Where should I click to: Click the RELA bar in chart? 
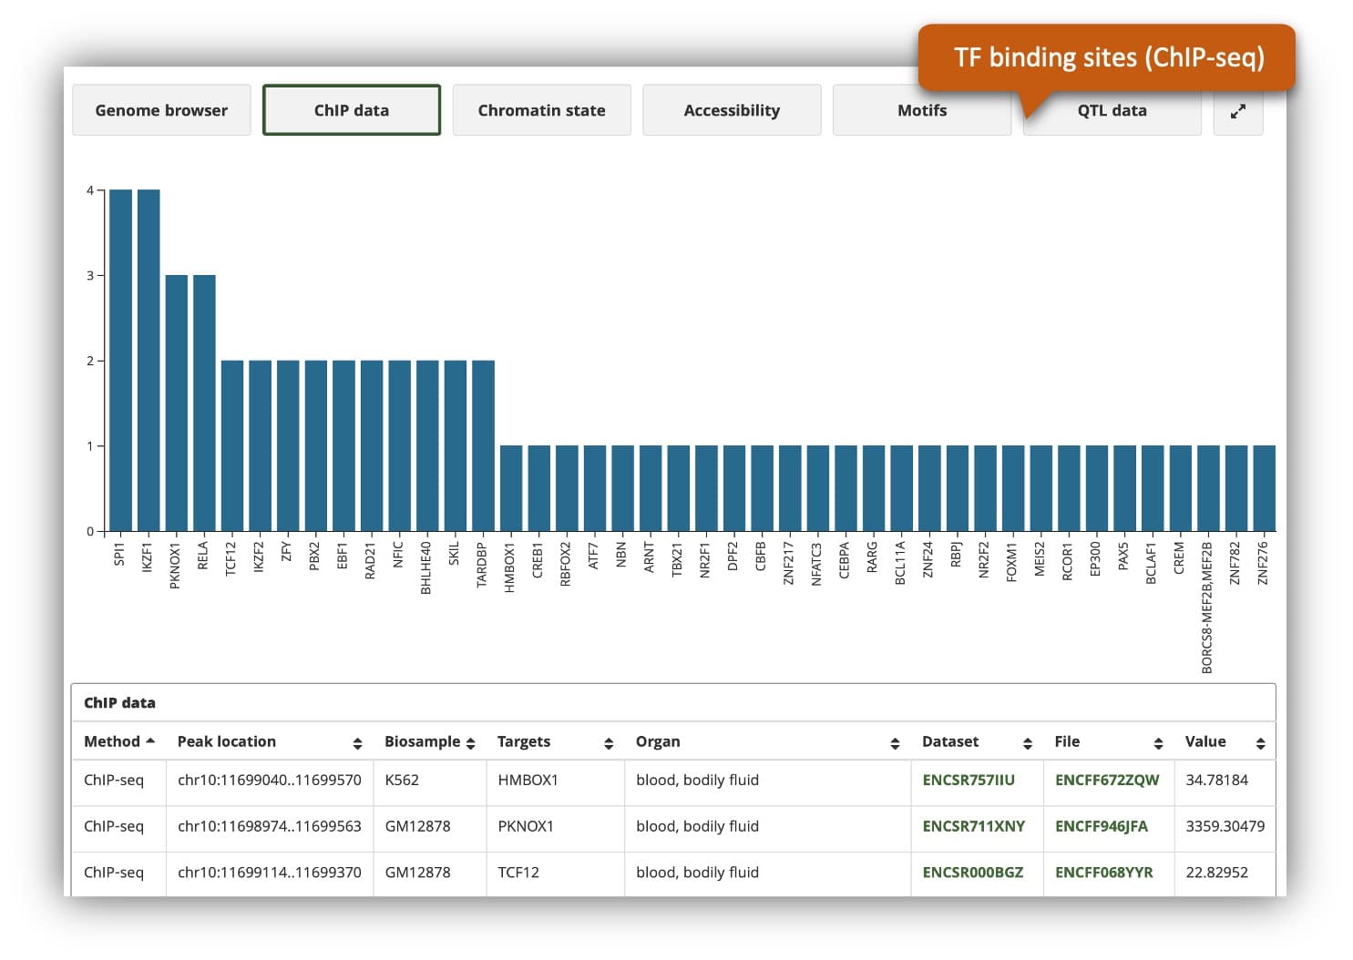[204, 403]
